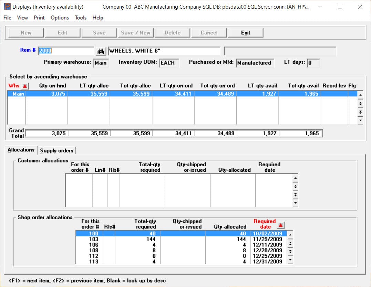371x287 pixels.
Task: Switch to the Supply orders tab
Action: 57,150
